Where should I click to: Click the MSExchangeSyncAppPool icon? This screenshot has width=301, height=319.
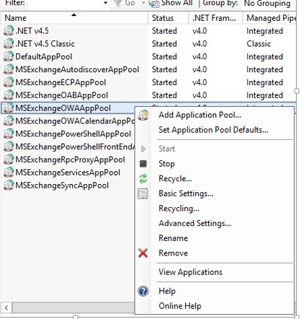click(9, 185)
